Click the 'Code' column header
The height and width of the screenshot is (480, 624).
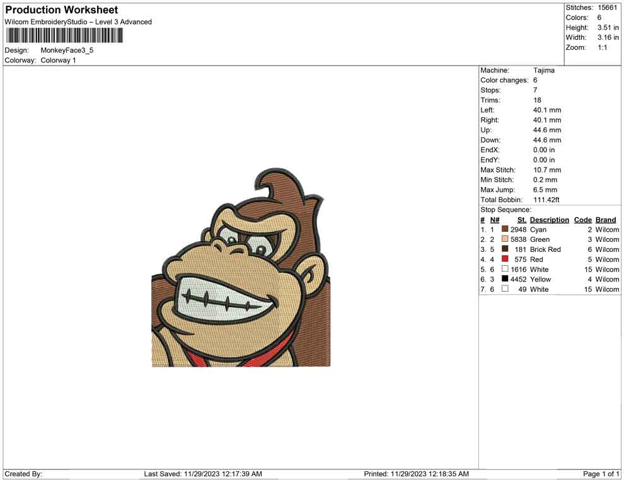(582, 220)
